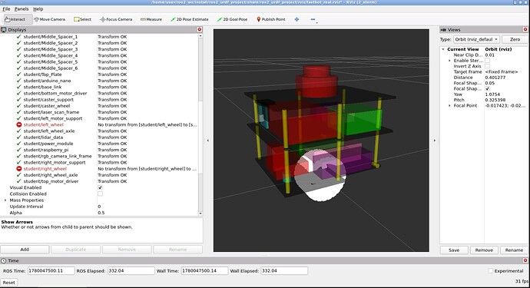Click the blue minus remove-tool icon

[313, 19]
